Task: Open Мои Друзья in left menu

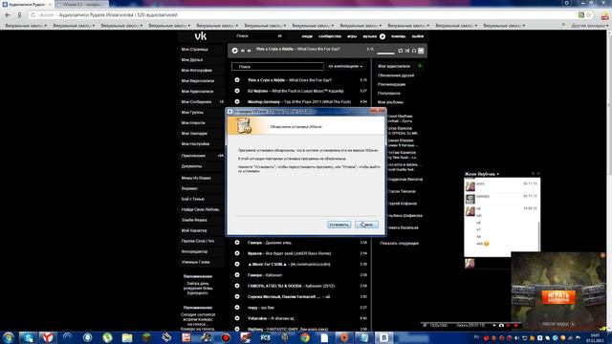Action: [192, 60]
